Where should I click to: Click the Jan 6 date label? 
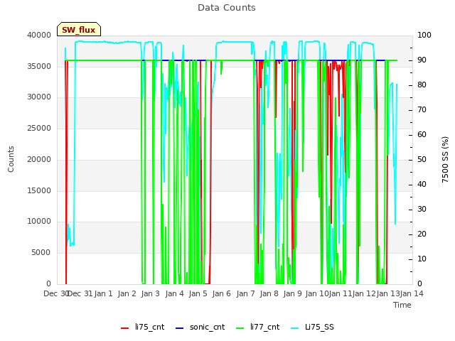coord(222,293)
